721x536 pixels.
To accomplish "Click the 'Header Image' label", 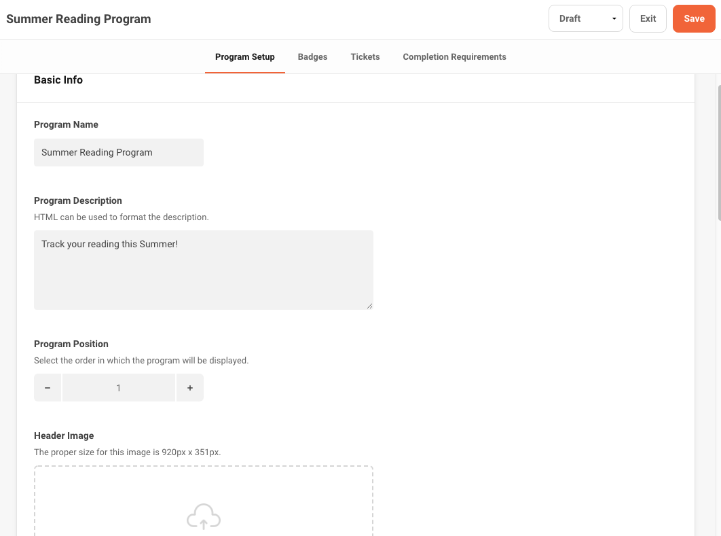I will tap(64, 435).
